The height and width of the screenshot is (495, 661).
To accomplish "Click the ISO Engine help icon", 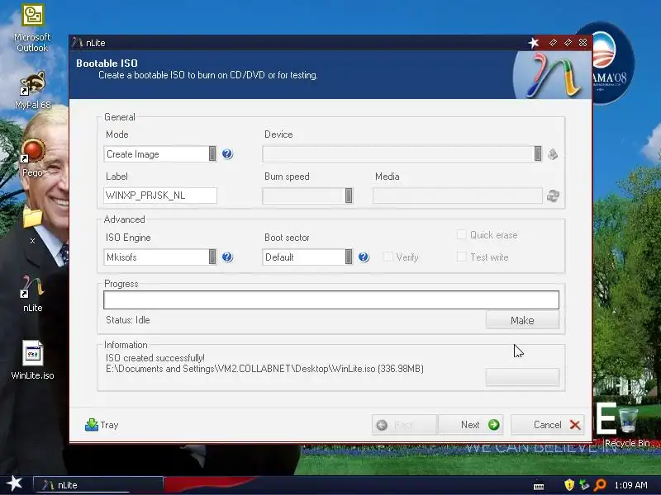I will 227,257.
